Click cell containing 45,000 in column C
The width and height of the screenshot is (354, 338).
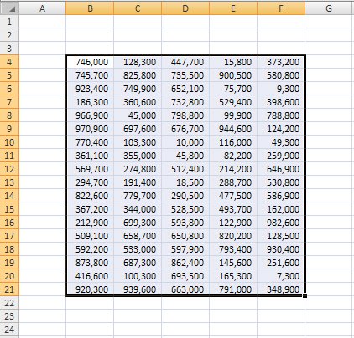tap(138, 115)
